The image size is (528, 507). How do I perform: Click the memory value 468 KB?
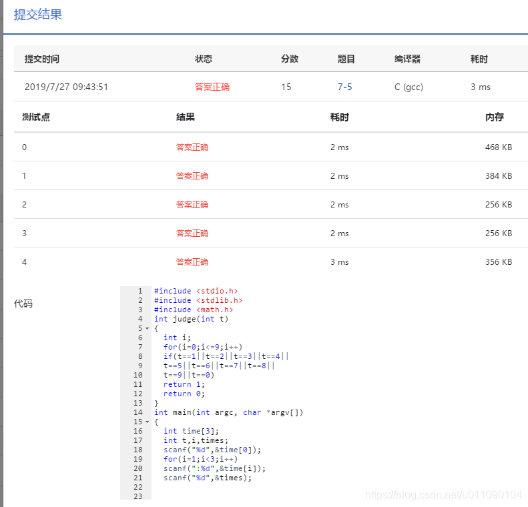(x=499, y=147)
